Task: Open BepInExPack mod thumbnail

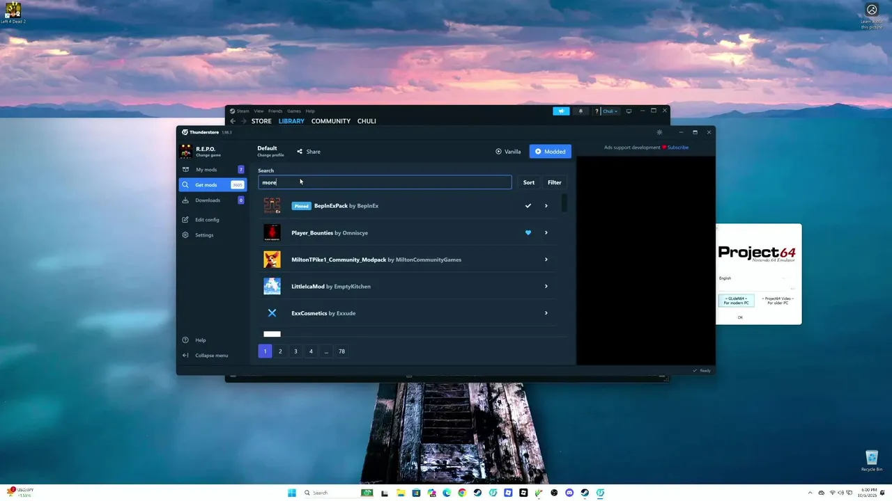Action: coord(272,206)
